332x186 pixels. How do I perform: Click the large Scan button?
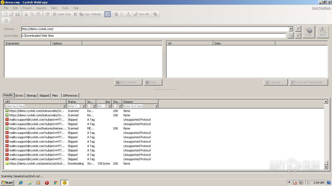pyautogui.click(x=323, y=32)
